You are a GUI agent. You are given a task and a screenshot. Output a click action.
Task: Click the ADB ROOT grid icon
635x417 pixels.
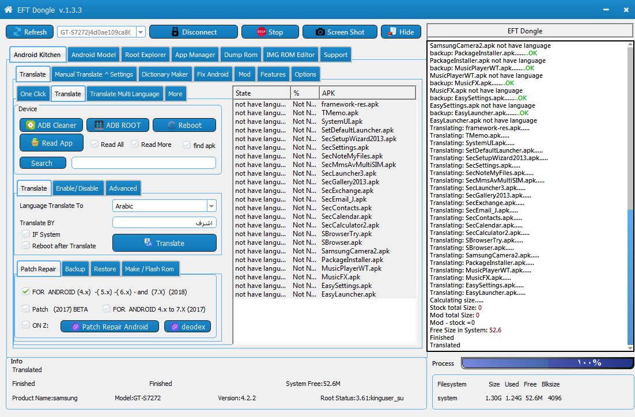click(x=99, y=125)
